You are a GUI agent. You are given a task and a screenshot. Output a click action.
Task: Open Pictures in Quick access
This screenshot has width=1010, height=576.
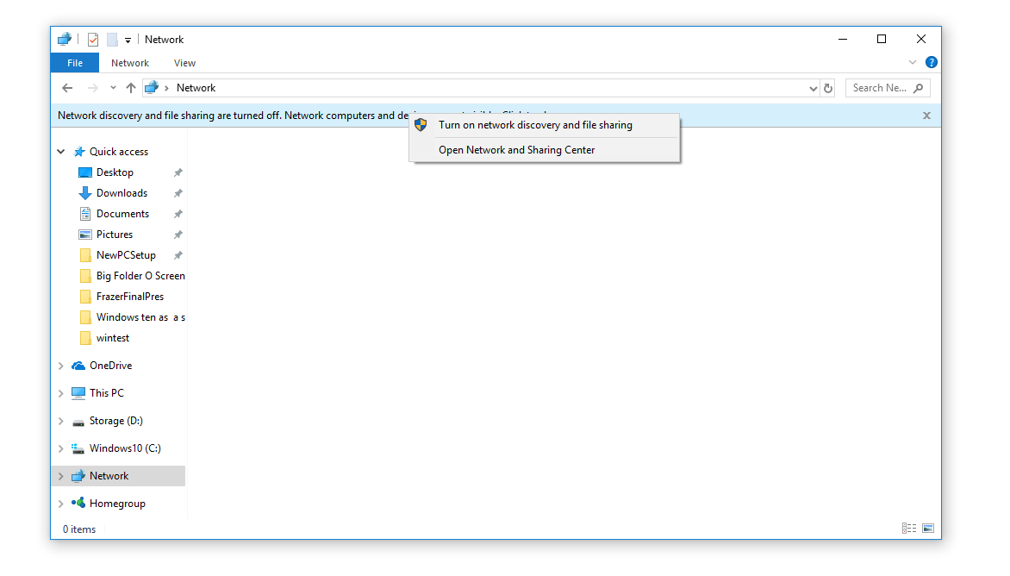coord(114,234)
